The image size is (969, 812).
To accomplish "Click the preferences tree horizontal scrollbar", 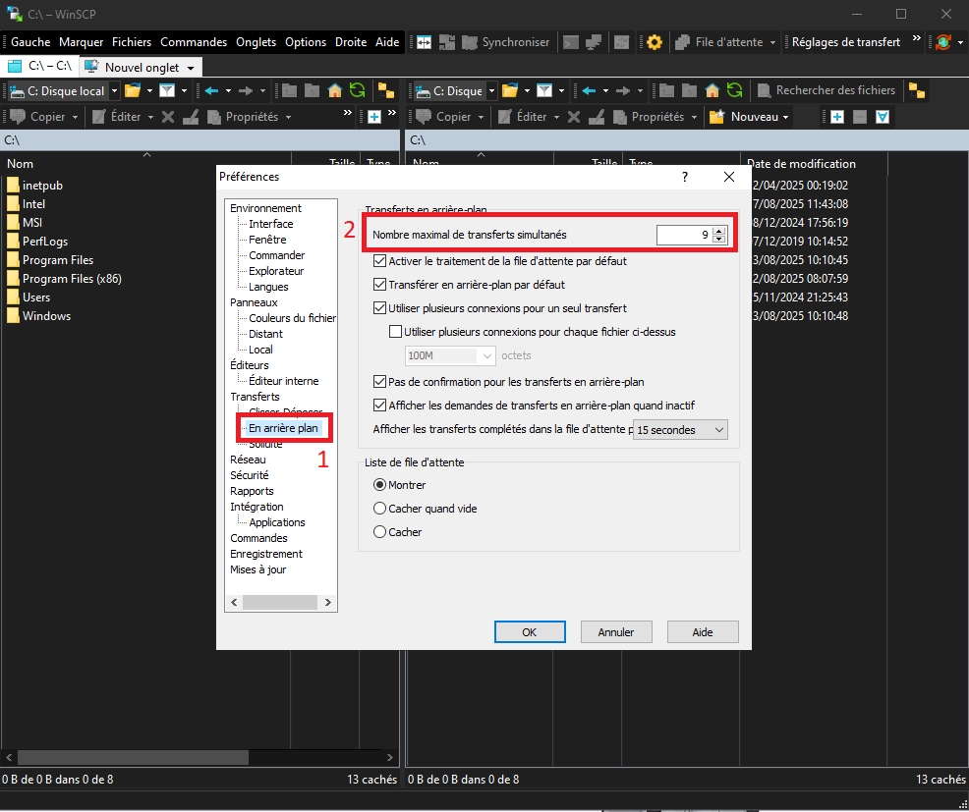I will 280,602.
